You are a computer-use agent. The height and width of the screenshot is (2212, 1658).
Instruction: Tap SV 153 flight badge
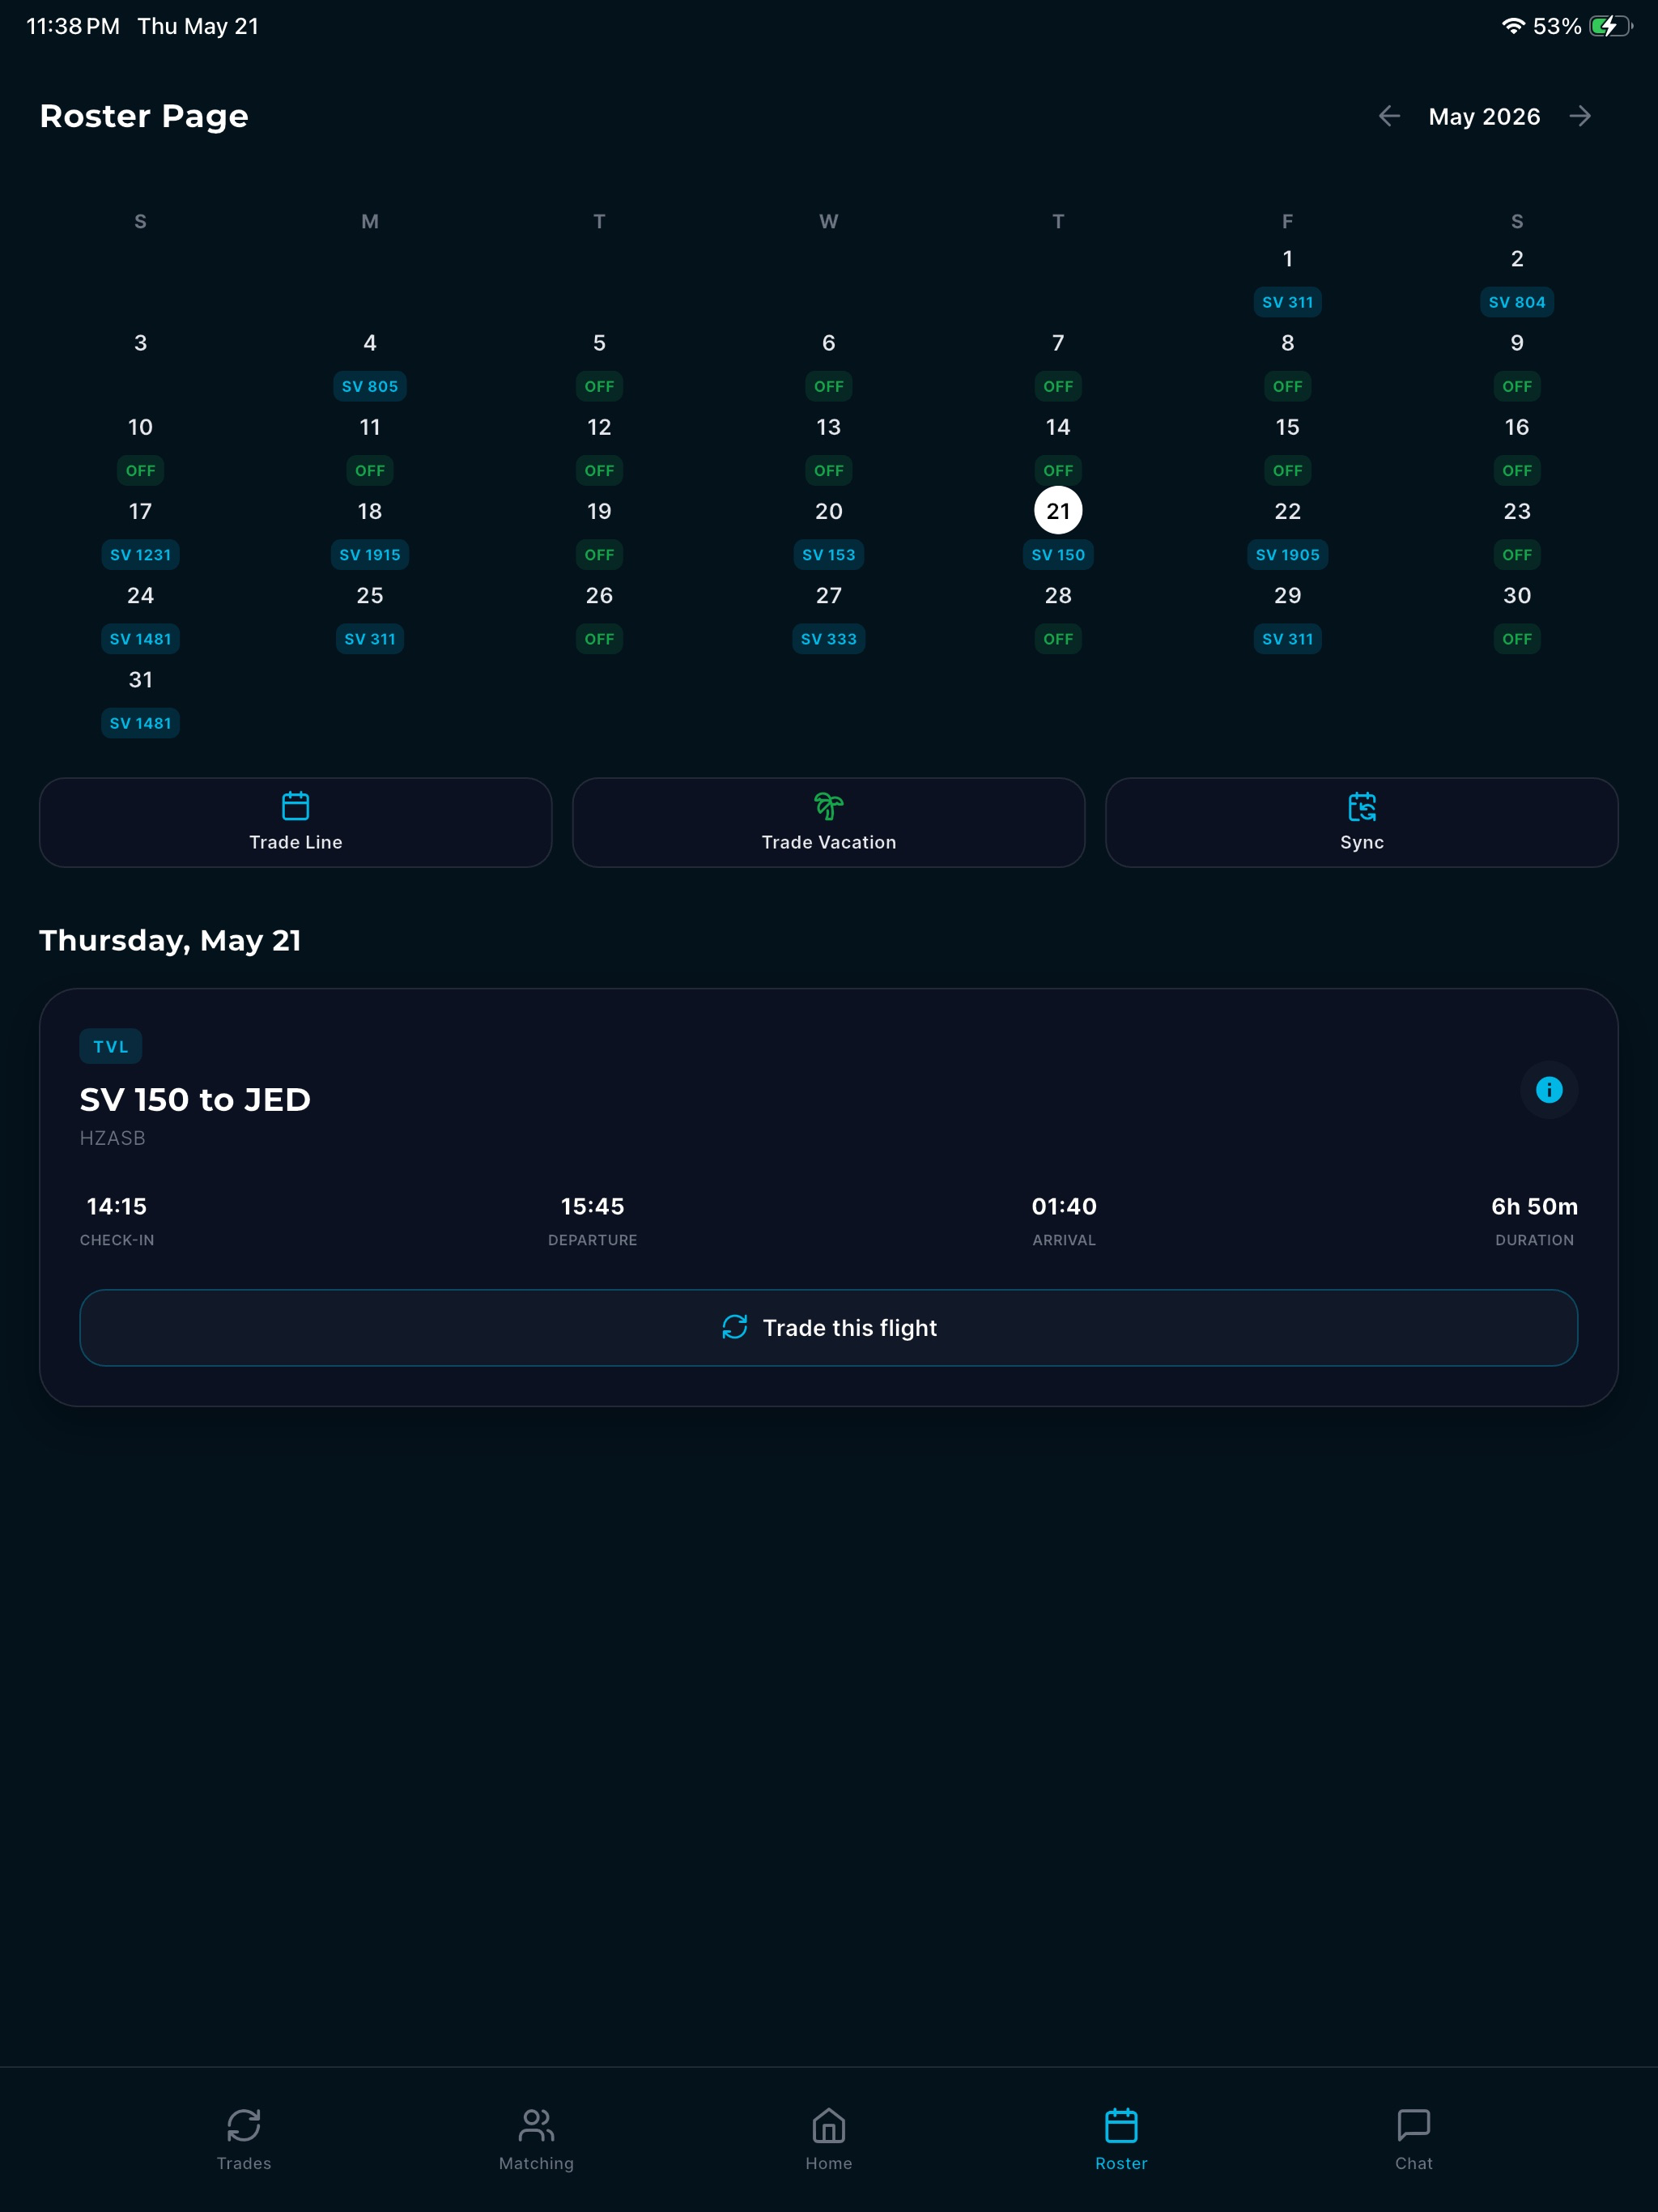pyautogui.click(x=829, y=554)
